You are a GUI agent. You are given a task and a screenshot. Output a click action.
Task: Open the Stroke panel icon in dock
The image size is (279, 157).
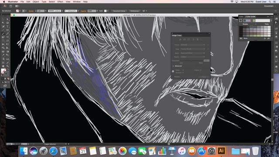tap(276, 43)
